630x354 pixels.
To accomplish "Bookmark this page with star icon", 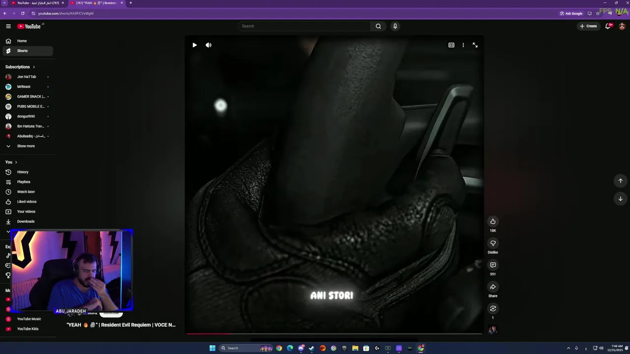I will click(598, 13).
